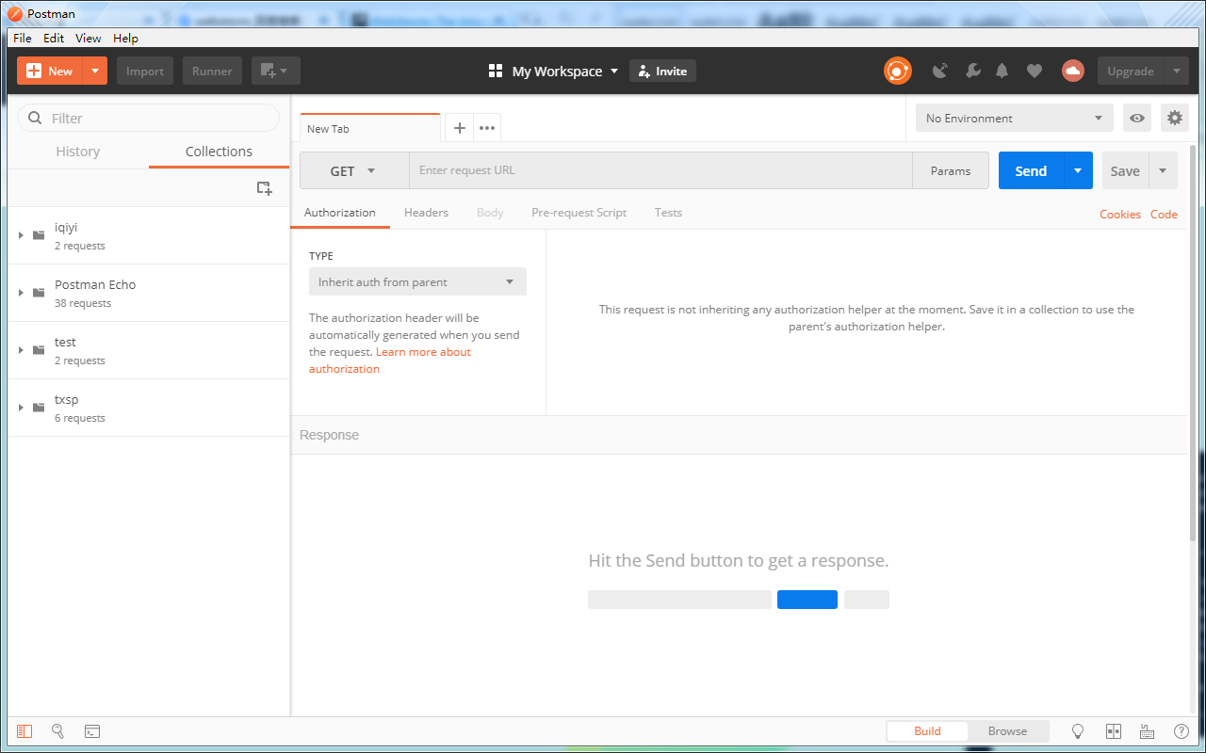
Task: Click the new collection icon
Action: coord(265,188)
